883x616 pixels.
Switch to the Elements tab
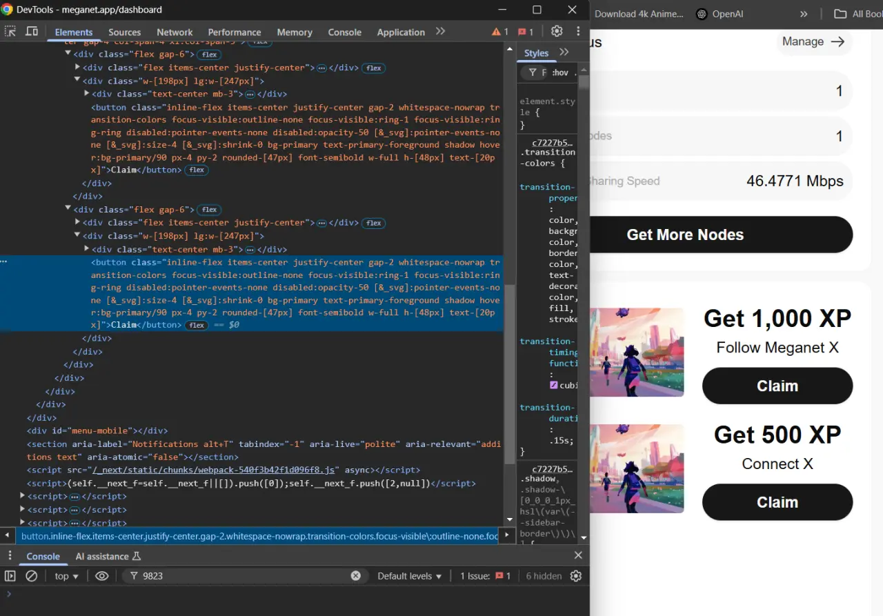click(x=74, y=32)
